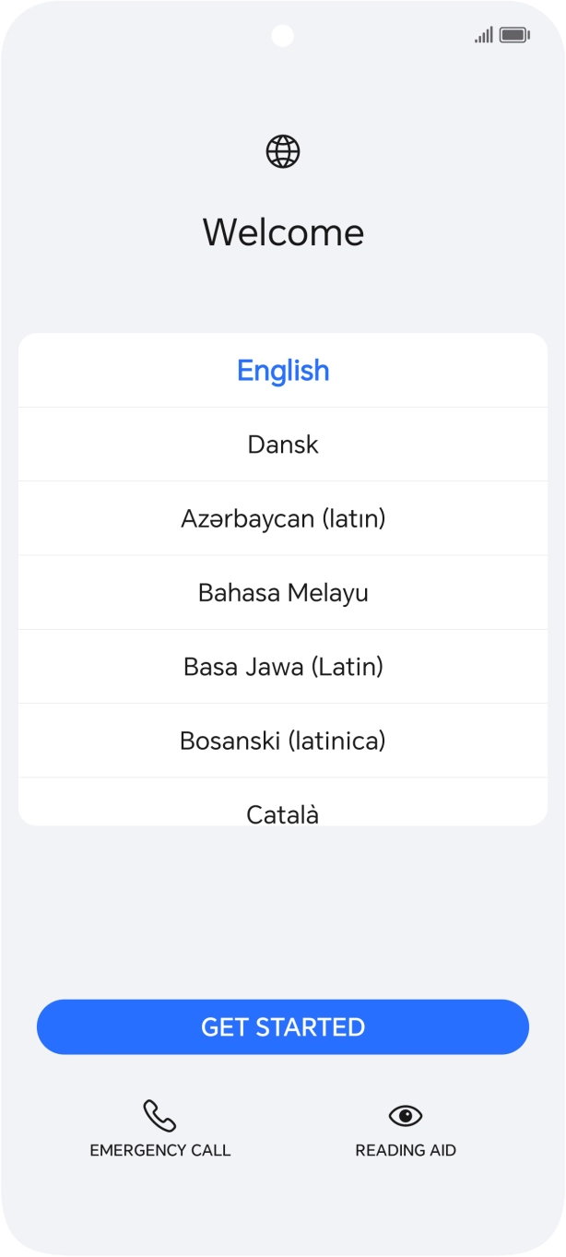Pick Basa Jawa (Latin)
The width and height of the screenshot is (566, 1257).
[x=283, y=666]
